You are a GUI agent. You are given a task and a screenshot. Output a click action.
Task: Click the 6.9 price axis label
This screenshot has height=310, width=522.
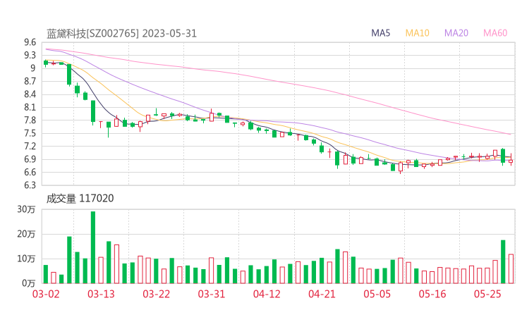click(30, 159)
